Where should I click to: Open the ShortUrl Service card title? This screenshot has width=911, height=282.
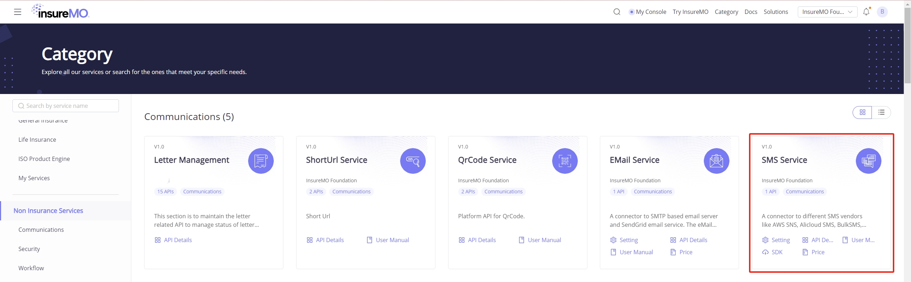click(337, 160)
